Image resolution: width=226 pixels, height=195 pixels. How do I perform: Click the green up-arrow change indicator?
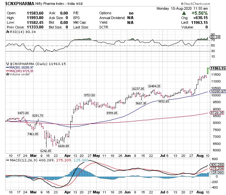[x=184, y=13]
